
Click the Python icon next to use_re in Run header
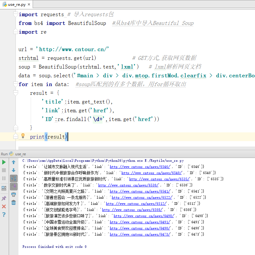point(11,154)
